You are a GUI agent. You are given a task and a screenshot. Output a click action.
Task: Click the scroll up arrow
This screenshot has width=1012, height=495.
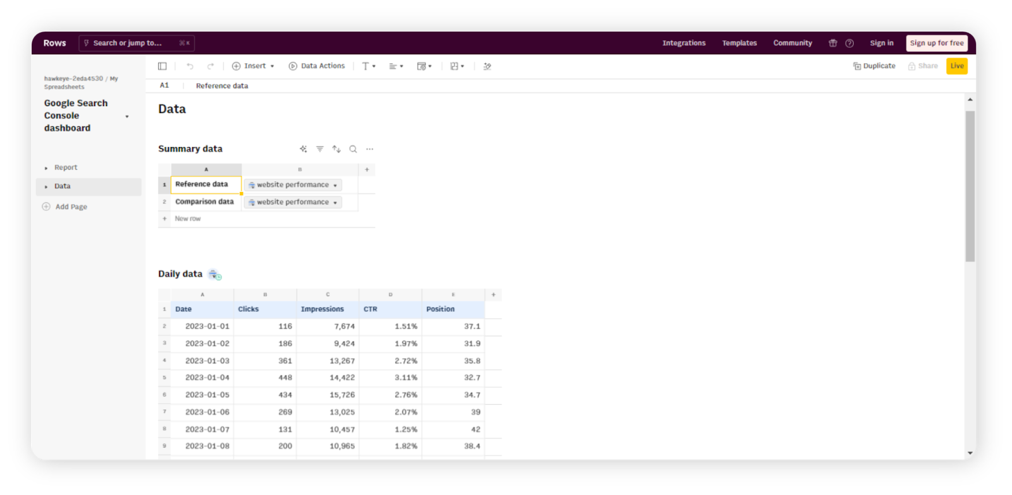970,100
